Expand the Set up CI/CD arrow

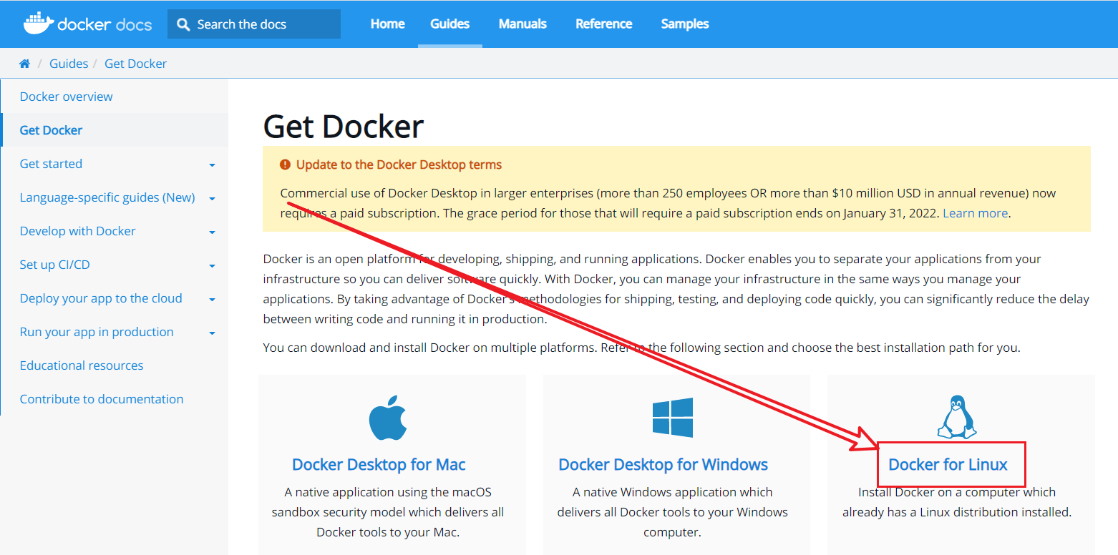tap(212, 266)
